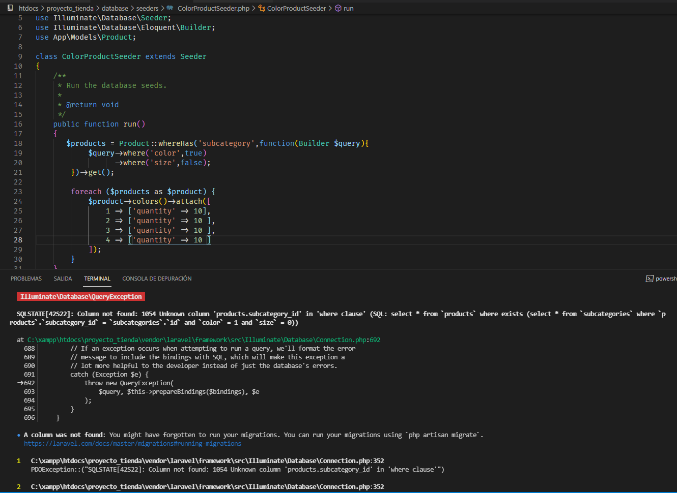Click 'public function run()' declaration
The height and width of the screenshot is (493, 677).
coord(99,124)
